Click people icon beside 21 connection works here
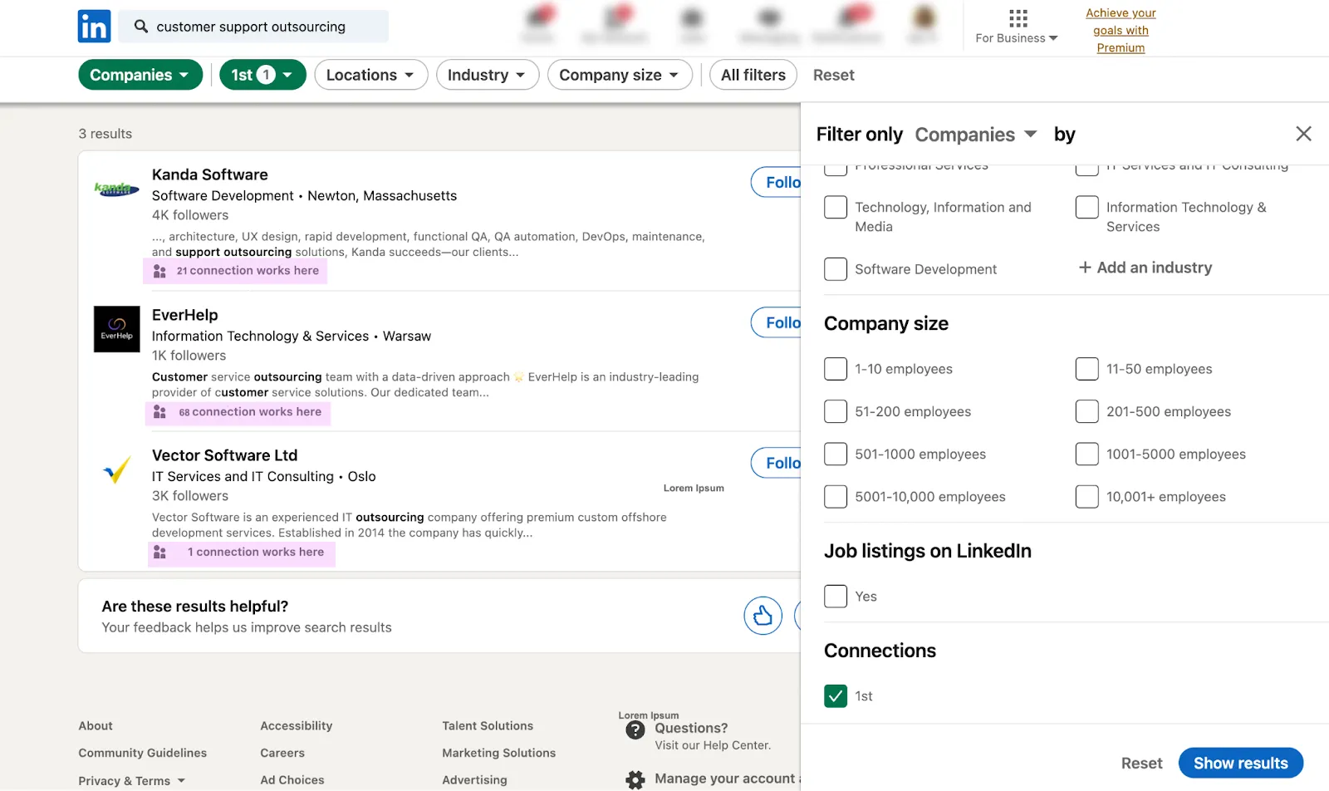Image resolution: width=1329 pixels, height=791 pixels. click(x=159, y=271)
